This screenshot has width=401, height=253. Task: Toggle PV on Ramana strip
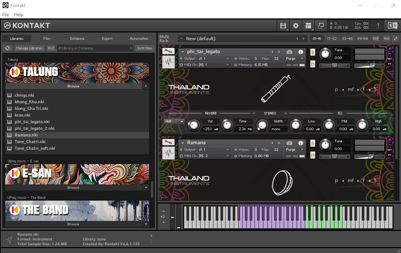click(390, 155)
